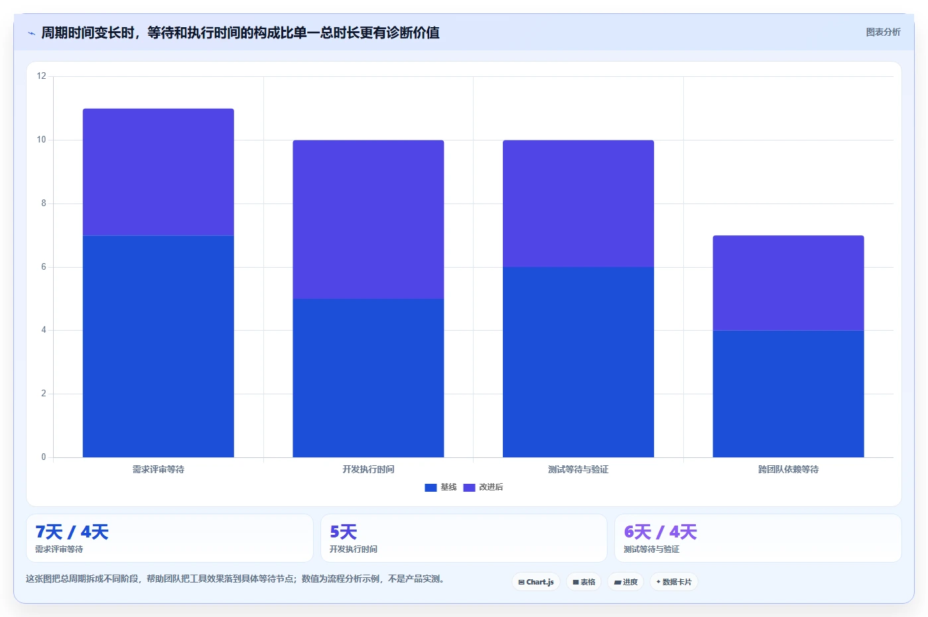Screen dimensions: 928x617
Task: Click the 基线 legend label
Action: pos(448,487)
